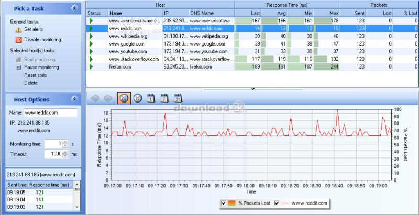Go back with the left arrow chart button
The image size is (419, 215).
[x=95, y=98]
